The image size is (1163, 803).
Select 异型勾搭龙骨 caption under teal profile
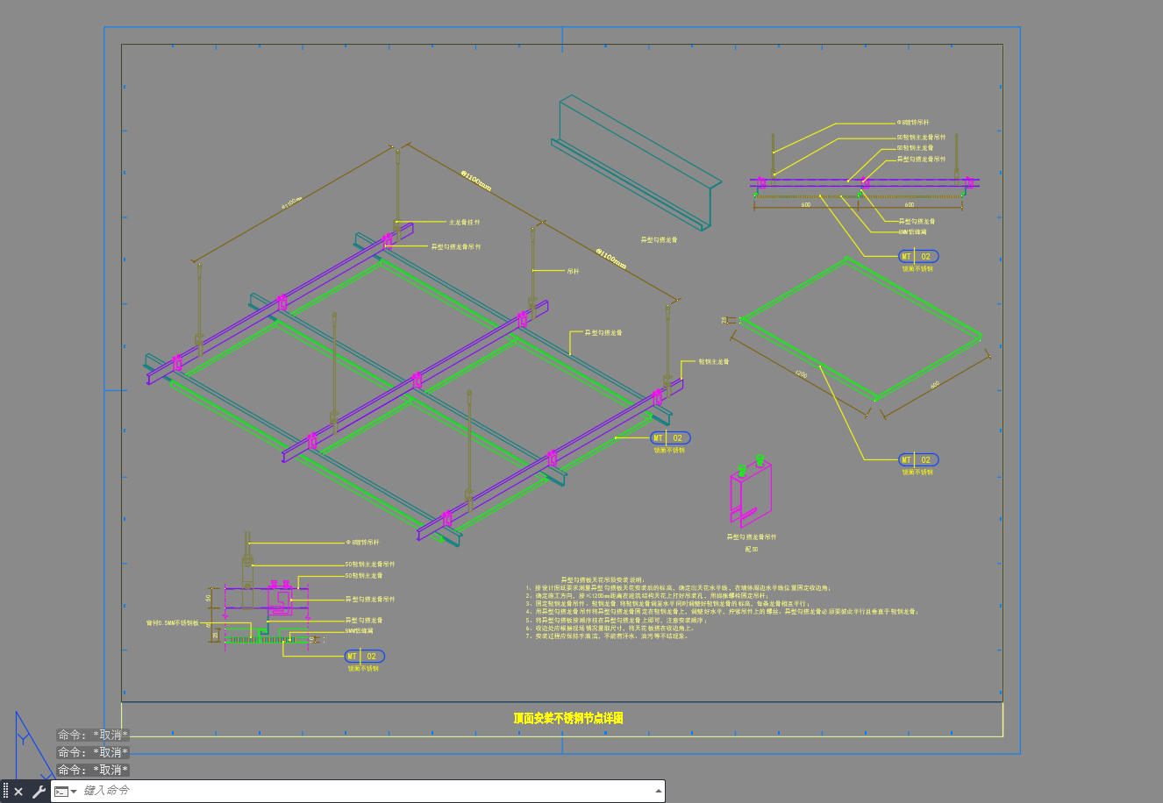tap(659, 239)
